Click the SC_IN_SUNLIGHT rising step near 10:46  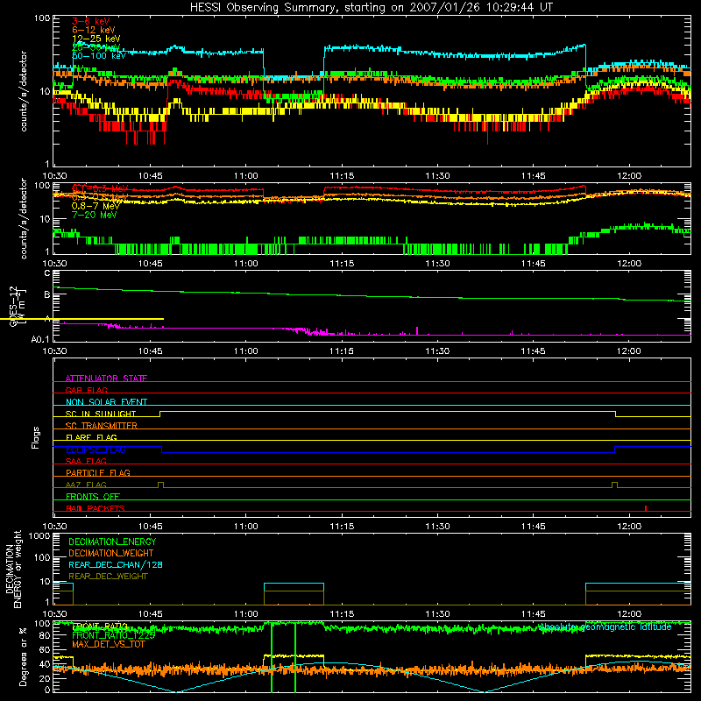click(x=160, y=414)
